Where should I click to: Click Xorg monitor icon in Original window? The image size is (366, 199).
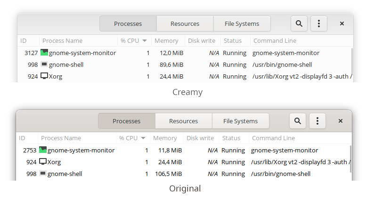[43, 161]
